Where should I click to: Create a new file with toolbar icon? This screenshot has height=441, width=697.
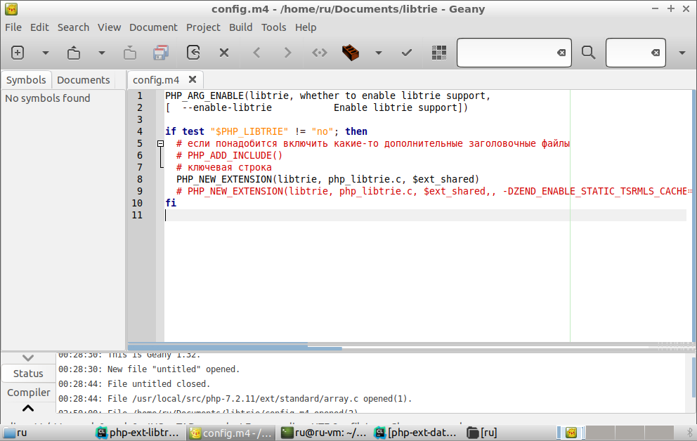point(18,53)
